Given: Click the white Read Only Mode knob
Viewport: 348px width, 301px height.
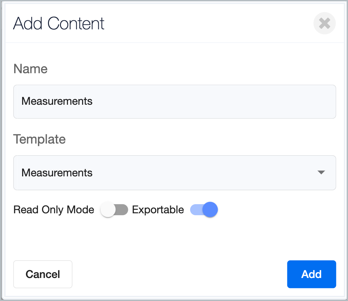Looking at the screenshot, I should 108,210.
